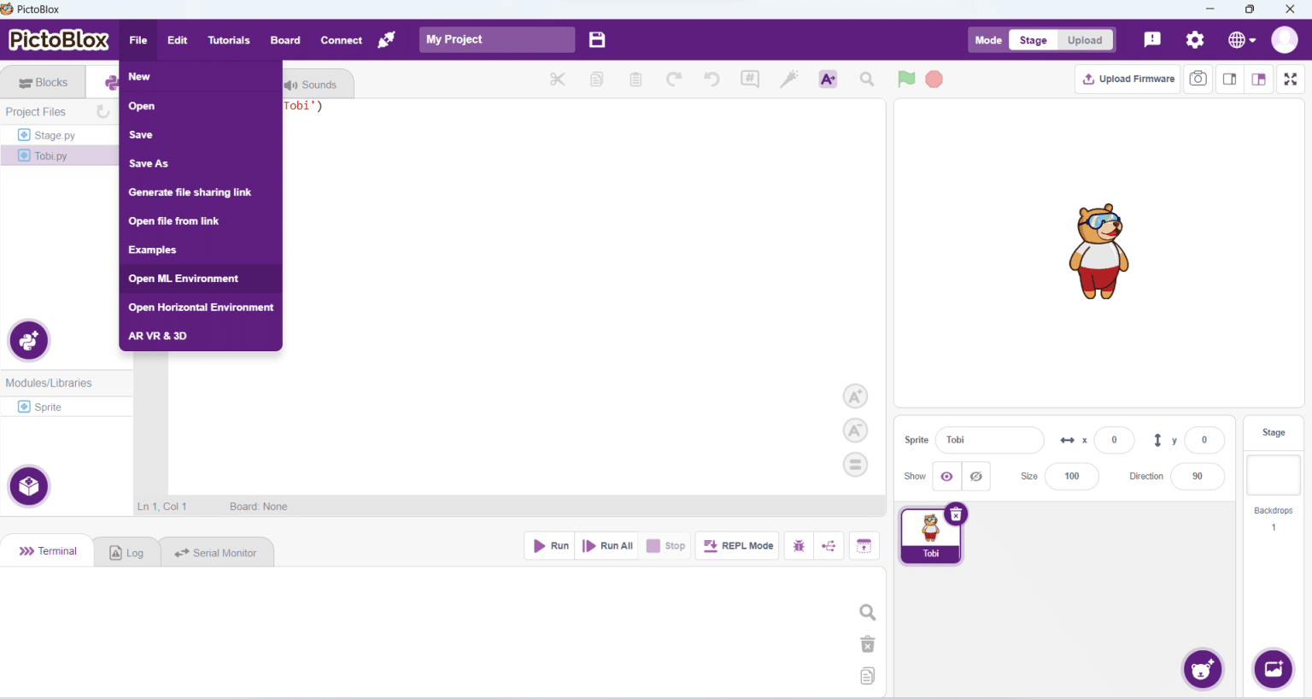The width and height of the screenshot is (1312, 699).
Task: Delete the Tobi sprite with trash icon
Action: [x=956, y=514]
